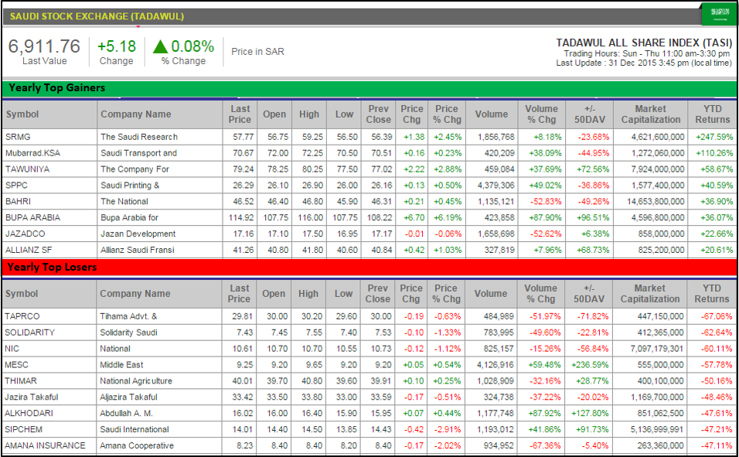Viewport: 739px width, 457px height.
Task: Open the ALKHODARI symbol
Action: [x=29, y=413]
